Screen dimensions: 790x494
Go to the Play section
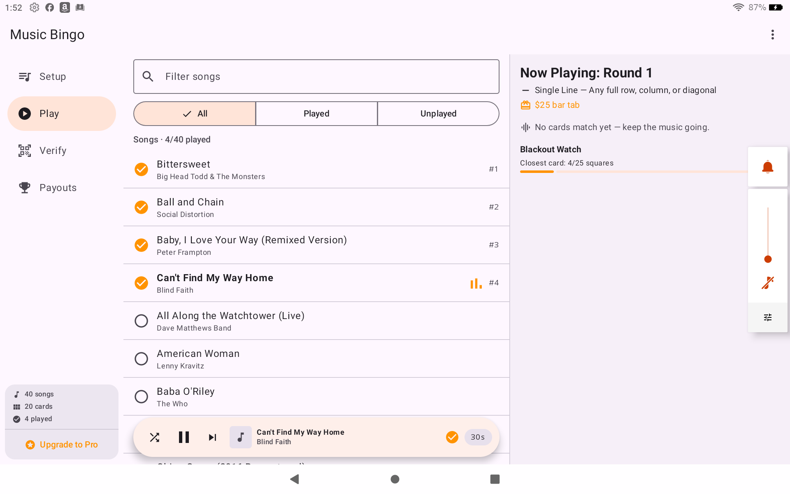[x=62, y=114]
